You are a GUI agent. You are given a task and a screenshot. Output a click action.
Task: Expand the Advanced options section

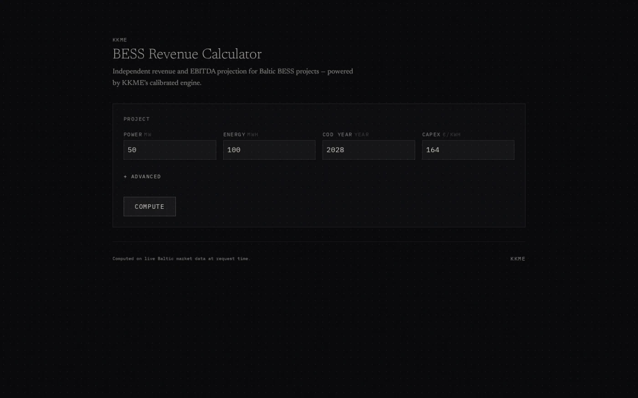(142, 176)
